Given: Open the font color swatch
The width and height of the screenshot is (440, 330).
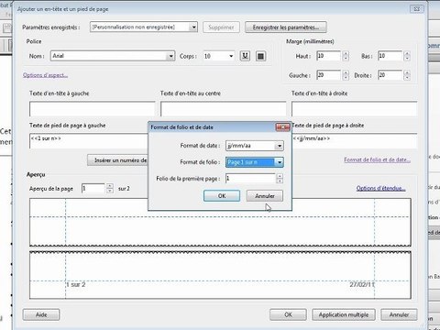Looking at the screenshot, I should click(260, 56).
